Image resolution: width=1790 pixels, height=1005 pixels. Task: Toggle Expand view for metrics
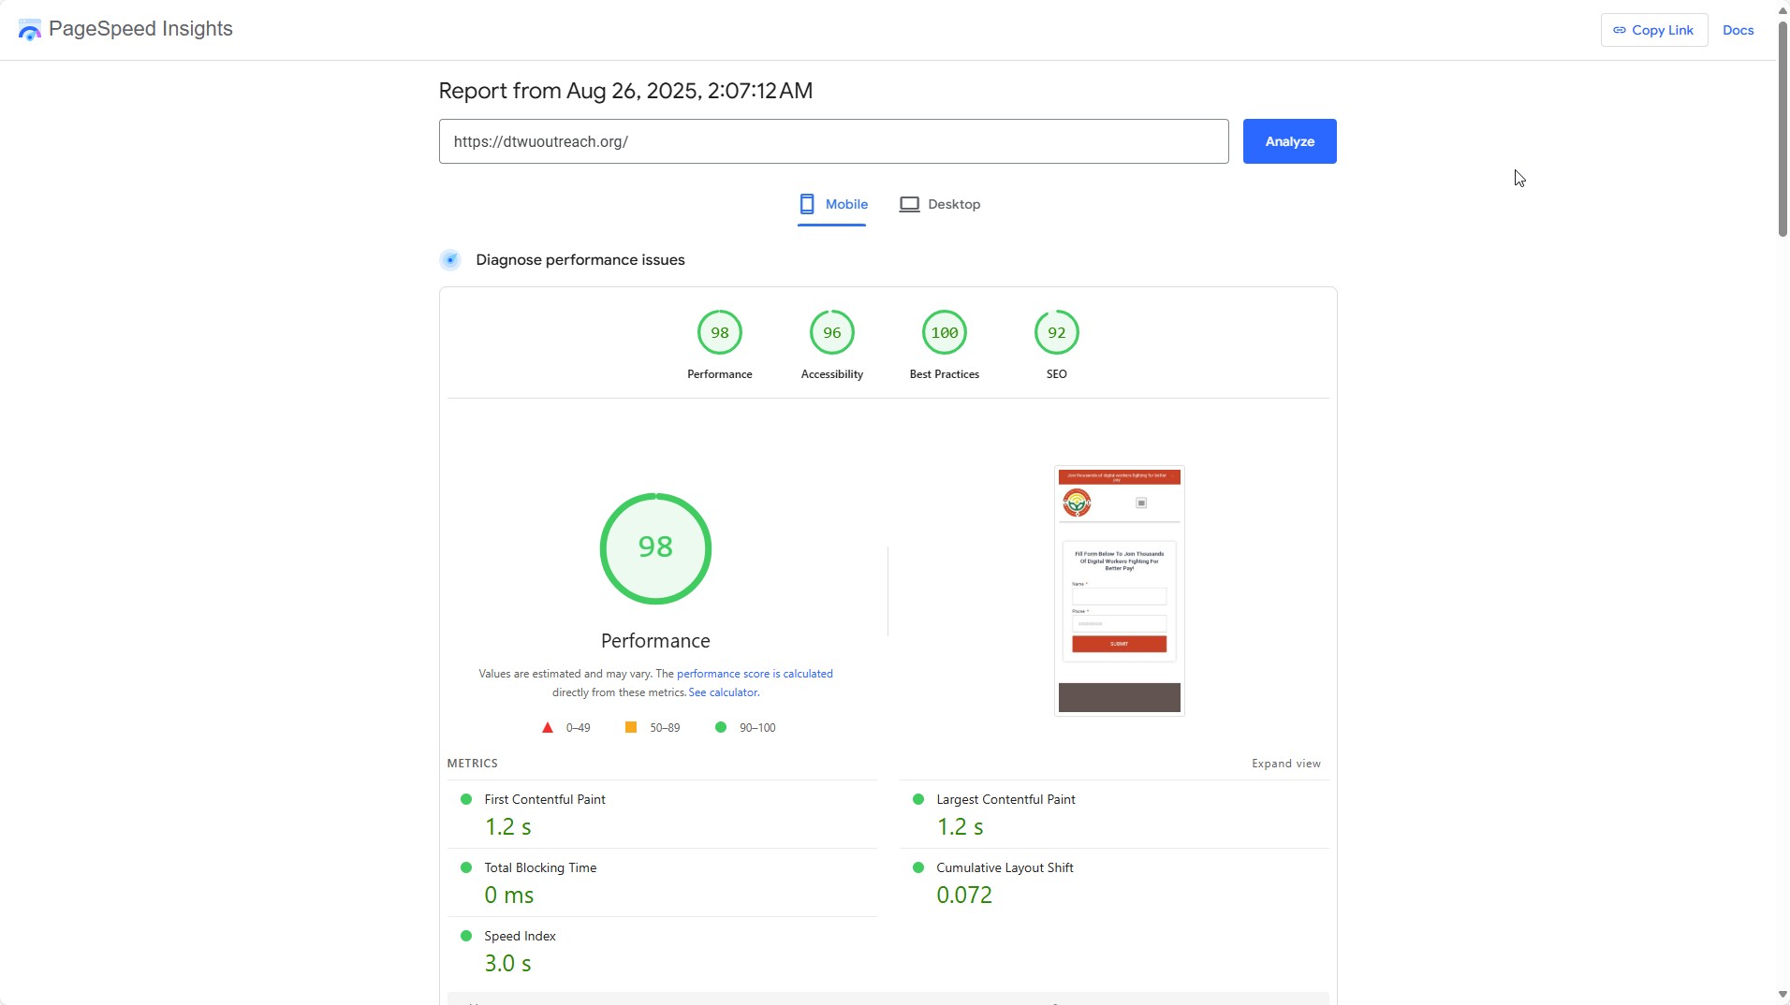pyautogui.click(x=1286, y=764)
